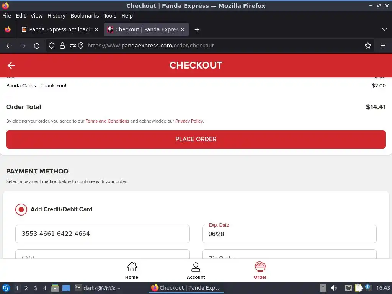Click the show desktop icon in taskbar
The width and height of the screenshot is (392, 294).
click(x=66, y=288)
